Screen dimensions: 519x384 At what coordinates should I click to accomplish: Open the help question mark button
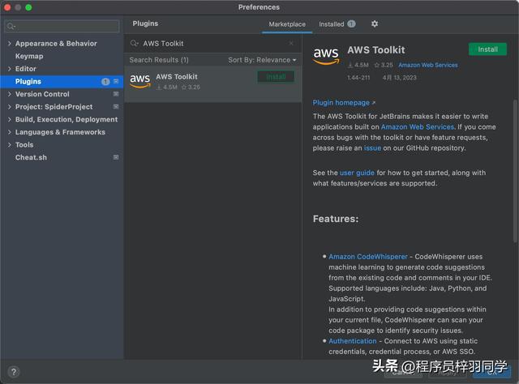click(x=13, y=372)
